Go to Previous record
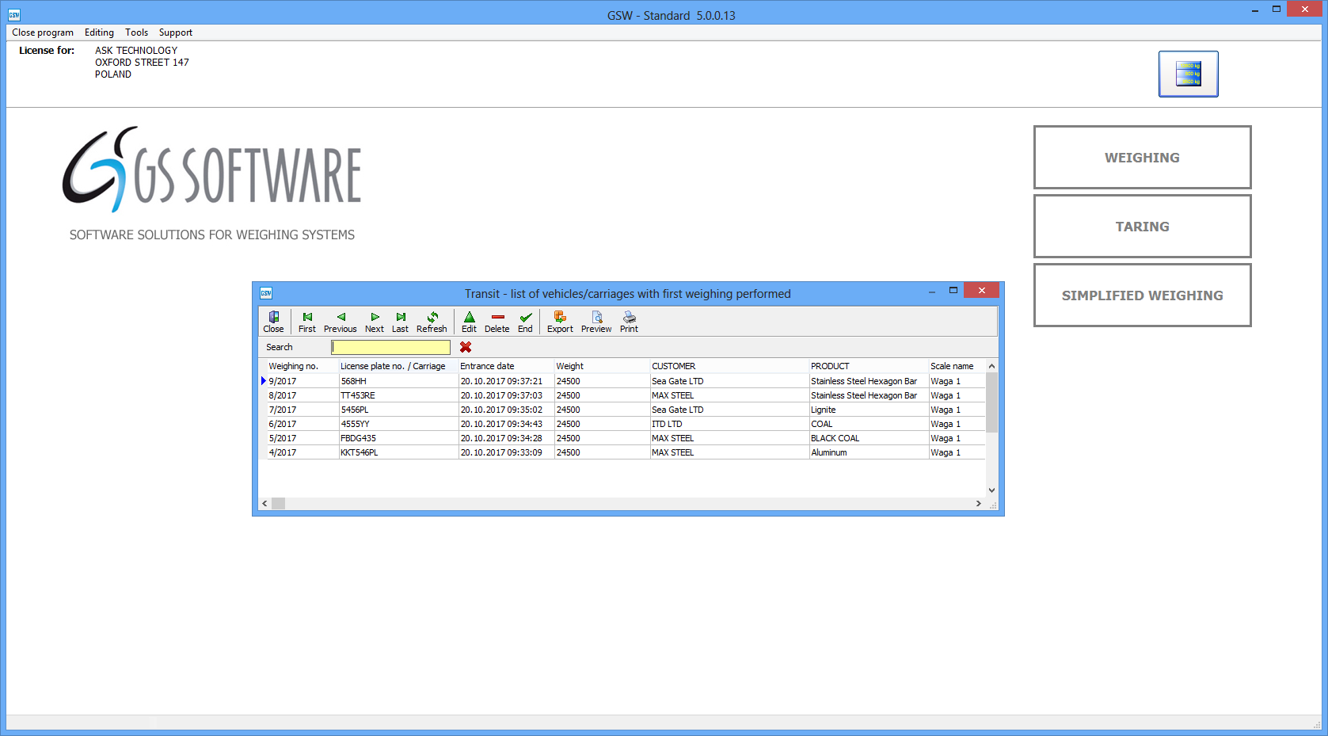The image size is (1328, 736). click(x=340, y=322)
